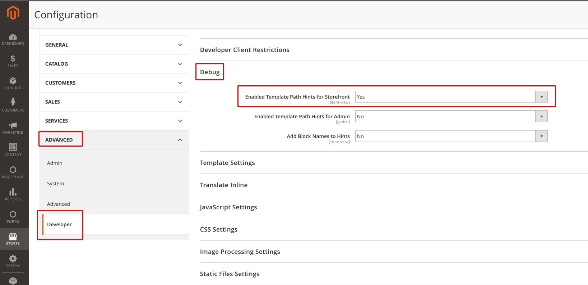Expand the Translate Inline section
The height and width of the screenshot is (285, 588).
tap(224, 185)
